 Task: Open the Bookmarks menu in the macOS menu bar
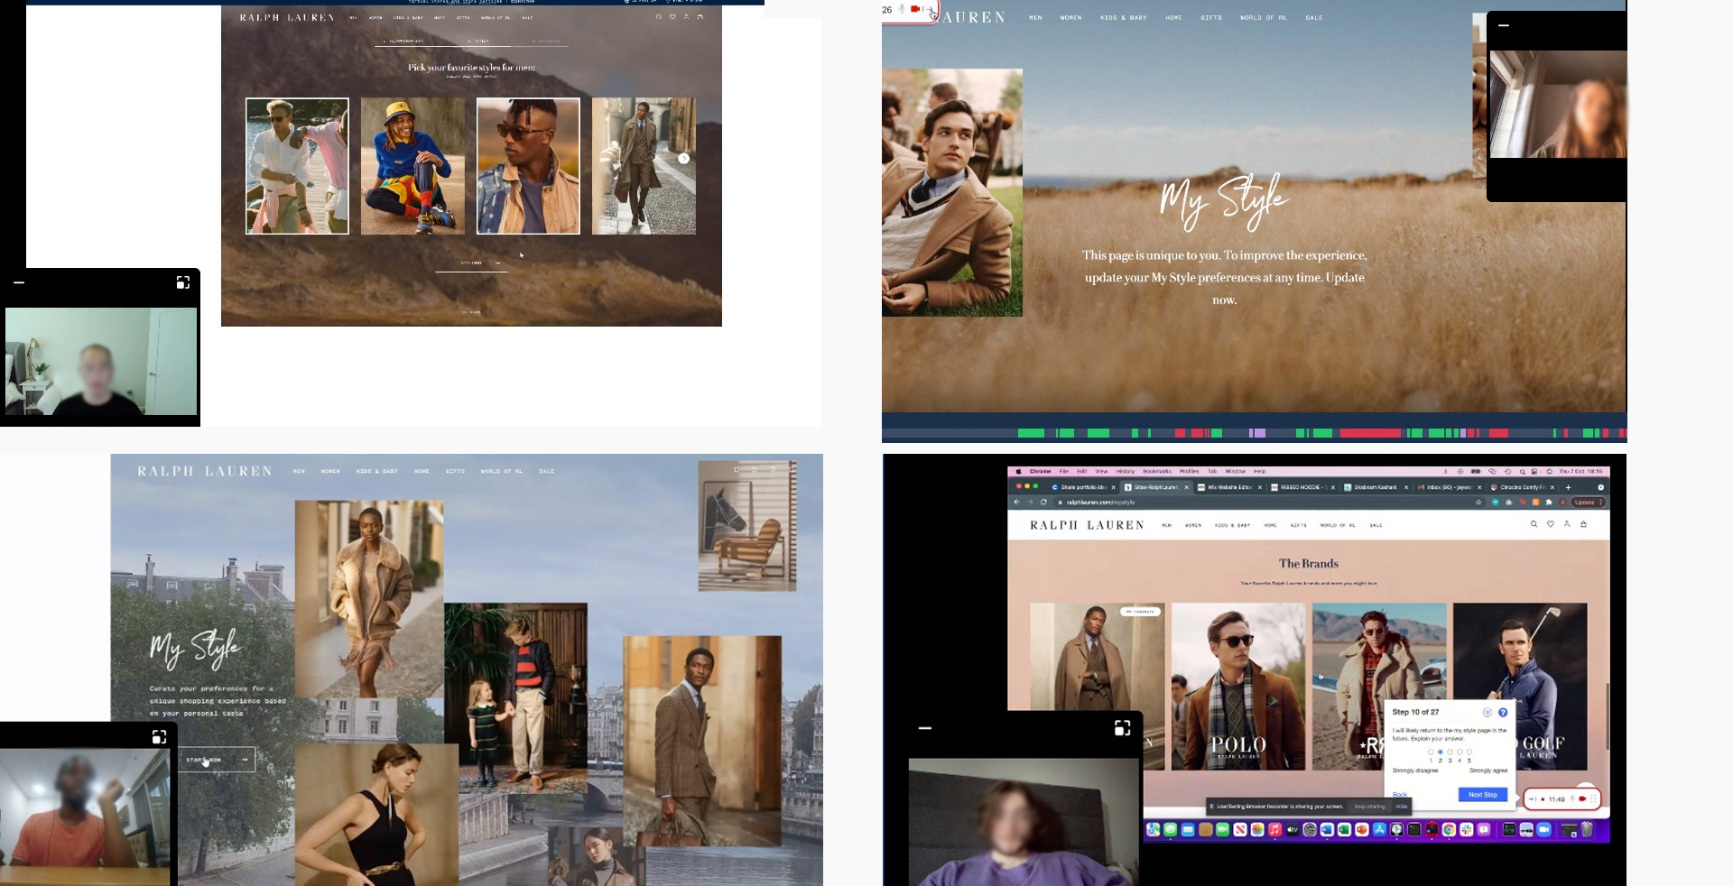(1157, 471)
